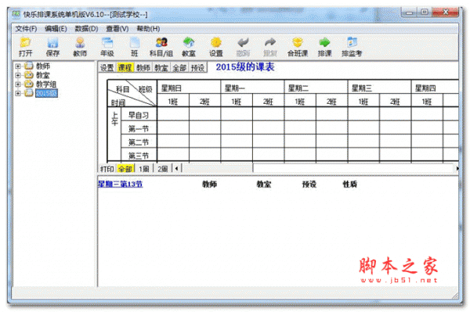Click the 打印 button below timetable
The height and width of the screenshot is (312, 470).
pyautogui.click(x=107, y=169)
